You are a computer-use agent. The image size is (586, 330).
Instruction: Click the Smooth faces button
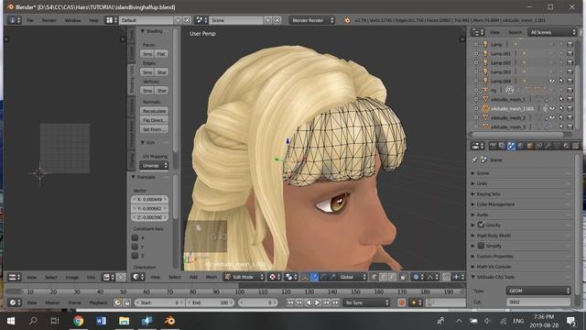click(147, 54)
